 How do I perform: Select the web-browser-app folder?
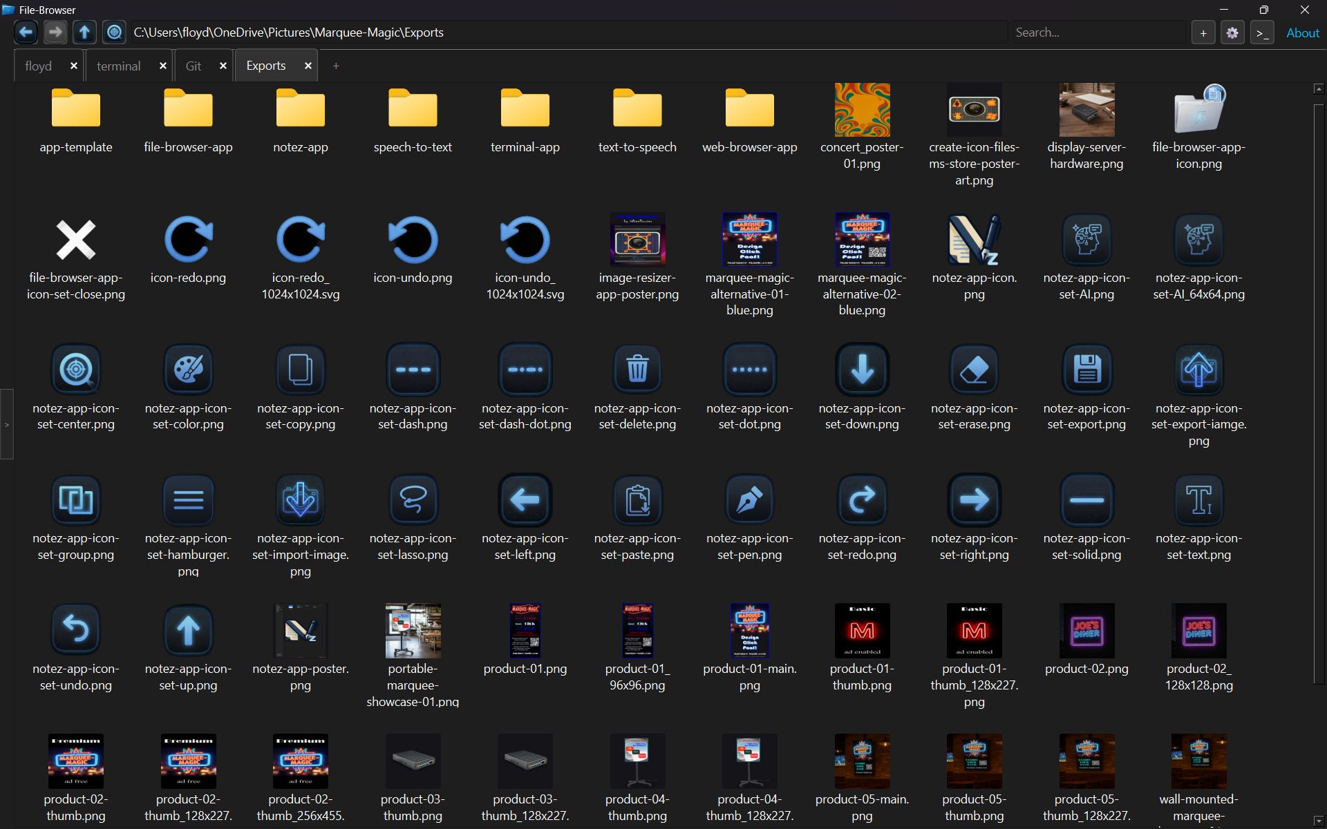click(750, 119)
